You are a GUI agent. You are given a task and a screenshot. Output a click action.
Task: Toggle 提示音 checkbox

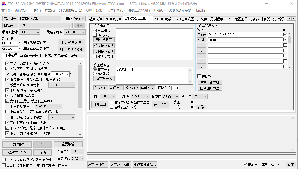point(245,164)
